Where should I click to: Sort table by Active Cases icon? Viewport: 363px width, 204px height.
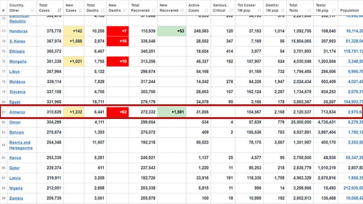point(207,10)
